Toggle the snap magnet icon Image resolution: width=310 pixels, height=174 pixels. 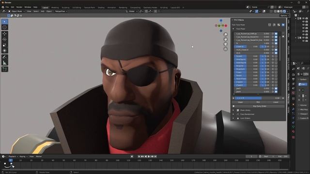click(x=146, y=11)
